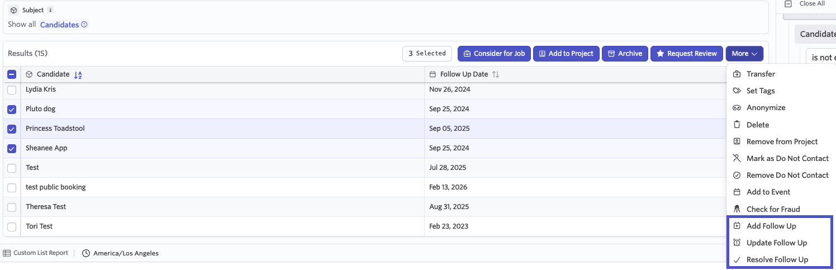Click candidate name Pluto dog
The height and width of the screenshot is (270, 836).
point(41,109)
